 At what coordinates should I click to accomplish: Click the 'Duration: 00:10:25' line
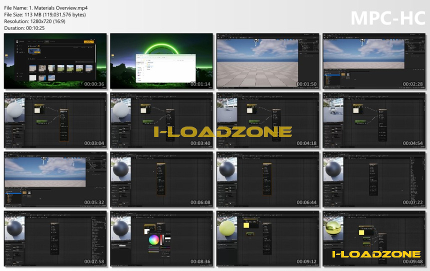click(24, 28)
